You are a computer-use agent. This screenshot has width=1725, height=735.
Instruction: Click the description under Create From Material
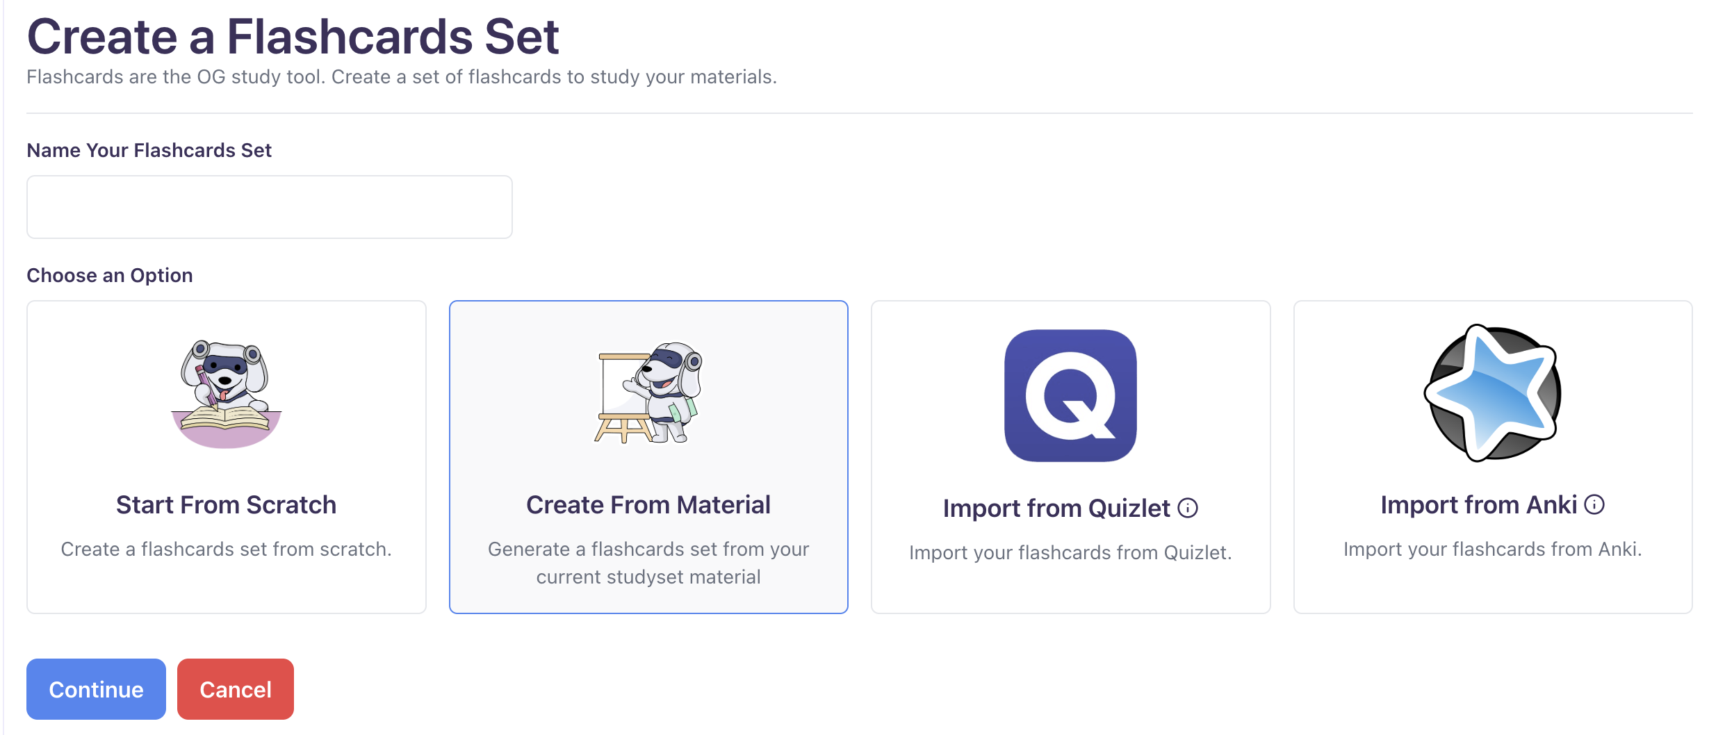point(648,562)
